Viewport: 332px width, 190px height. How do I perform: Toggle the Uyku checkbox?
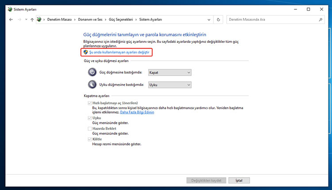[90, 118]
